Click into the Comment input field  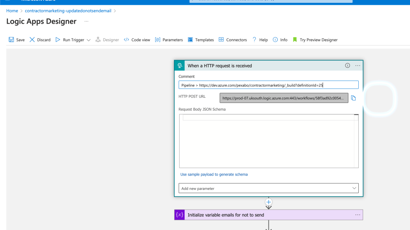click(269, 85)
